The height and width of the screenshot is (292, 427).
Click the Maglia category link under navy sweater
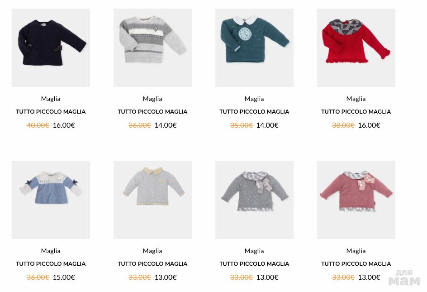51,99
